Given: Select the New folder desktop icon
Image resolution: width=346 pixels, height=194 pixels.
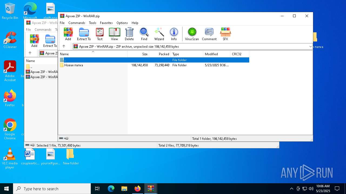Looking at the screenshot, I should 71,156.
